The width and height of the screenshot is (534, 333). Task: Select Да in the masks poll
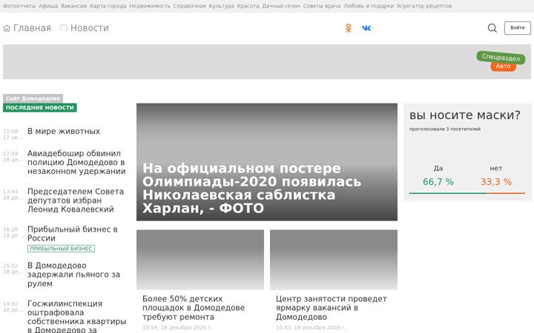coord(438,168)
